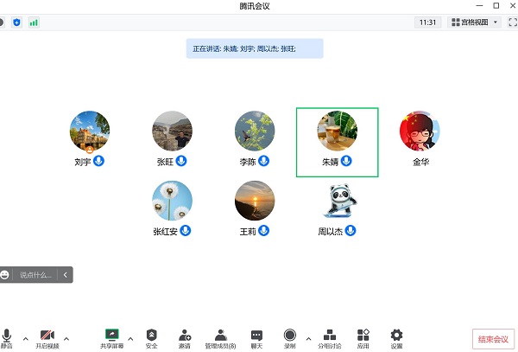Open the 应用 apps panel
The image size is (518, 352).
363,336
